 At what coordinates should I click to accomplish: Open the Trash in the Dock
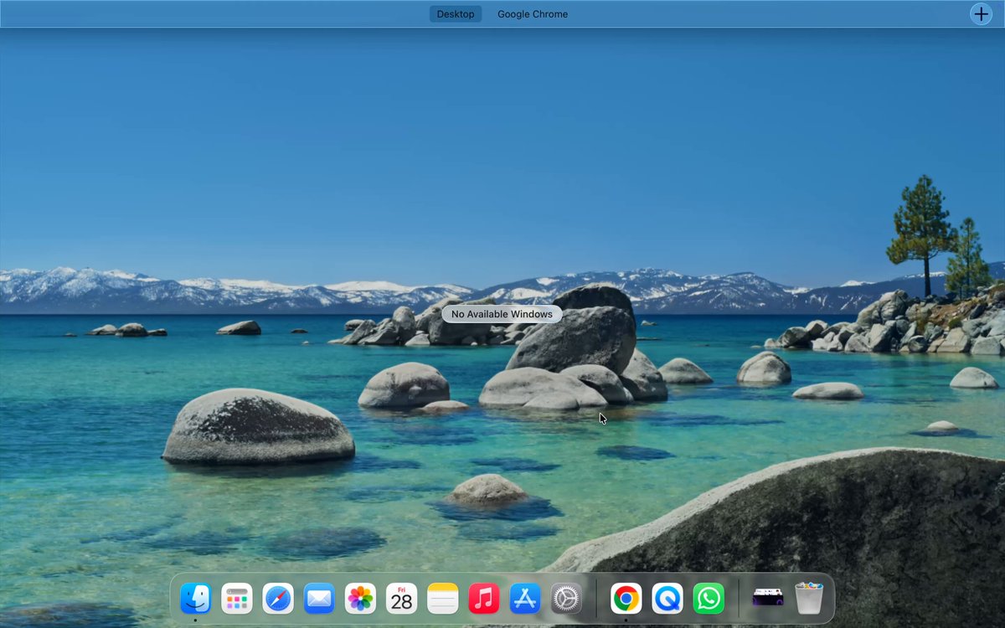pos(809,599)
